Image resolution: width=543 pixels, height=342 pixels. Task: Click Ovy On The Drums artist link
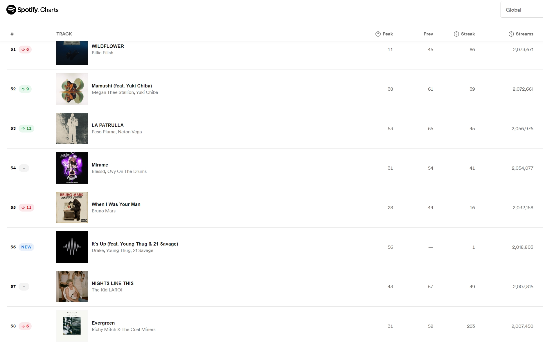coord(127,171)
